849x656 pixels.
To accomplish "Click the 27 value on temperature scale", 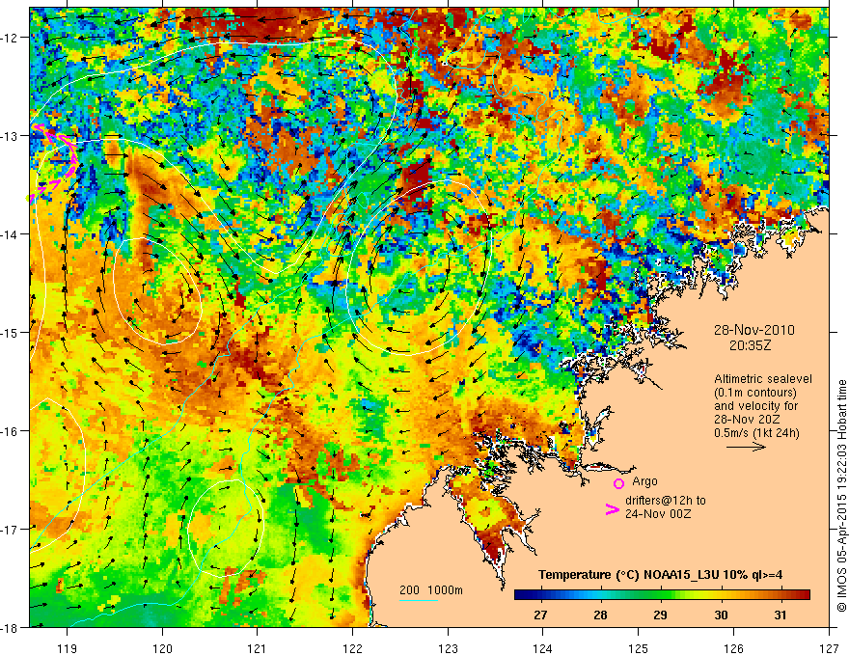I will (x=540, y=615).
